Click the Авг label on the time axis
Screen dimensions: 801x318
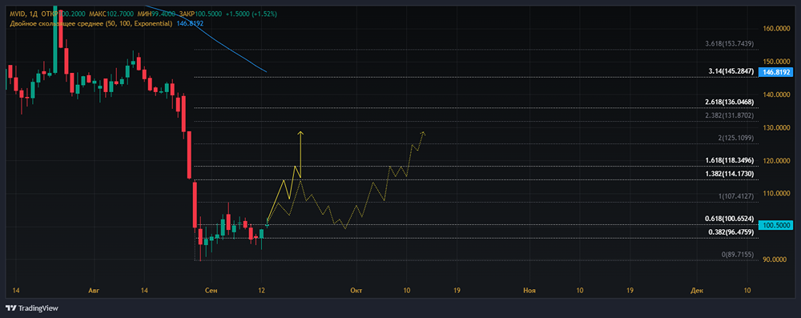click(93, 291)
